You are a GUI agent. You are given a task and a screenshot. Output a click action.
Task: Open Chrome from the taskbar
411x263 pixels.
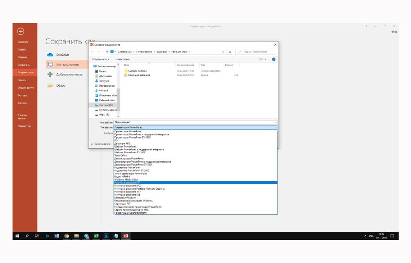[x=67, y=236]
